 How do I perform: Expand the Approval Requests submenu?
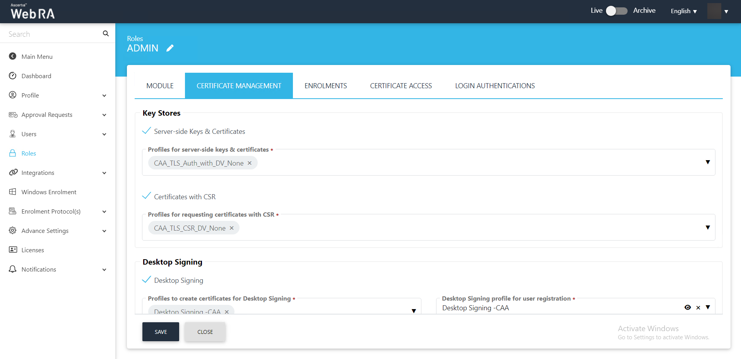[104, 115]
